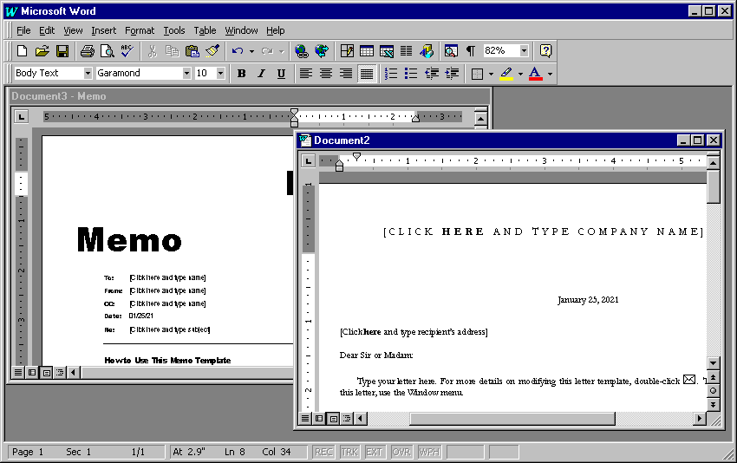
Task: Align text right
Action: [x=347, y=74]
